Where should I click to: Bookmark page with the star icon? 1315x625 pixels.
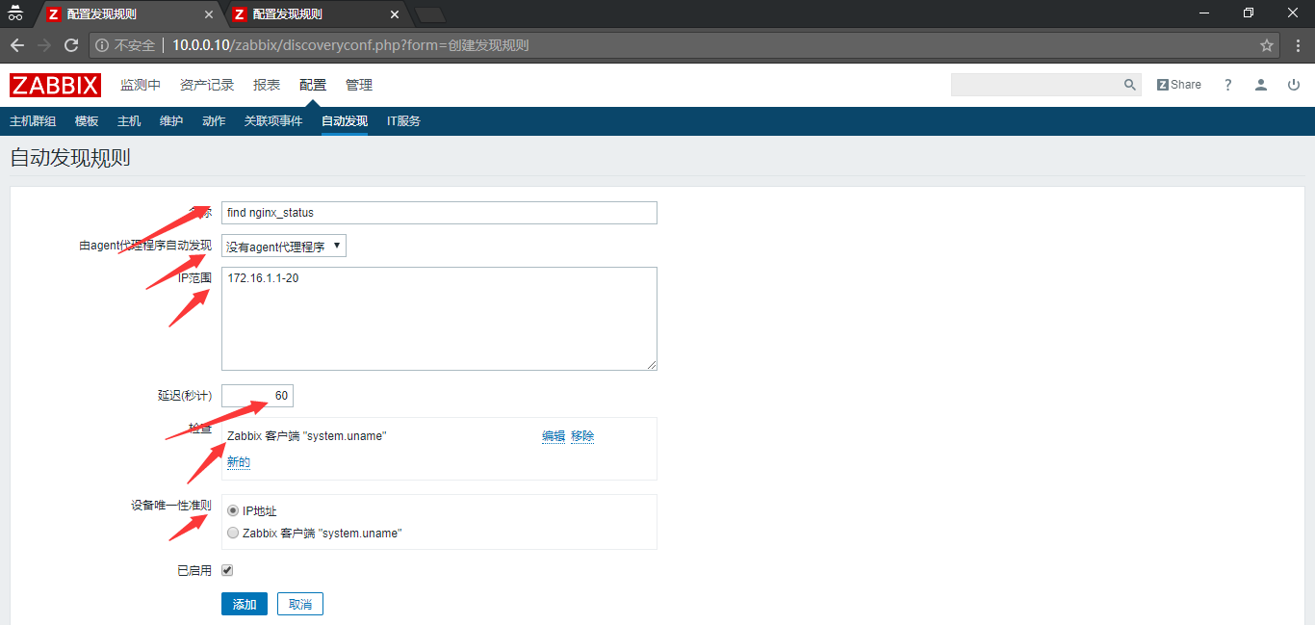click(1267, 45)
